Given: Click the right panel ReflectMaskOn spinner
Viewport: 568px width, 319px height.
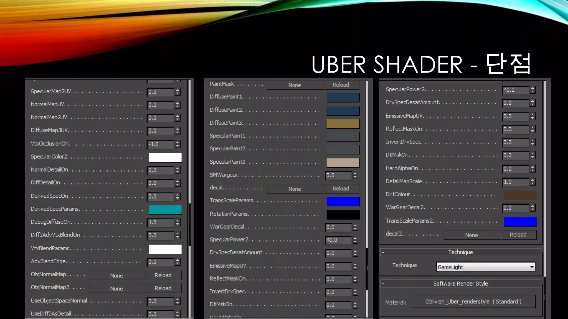Looking at the screenshot, I should pyautogui.click(x=532, y=130).
